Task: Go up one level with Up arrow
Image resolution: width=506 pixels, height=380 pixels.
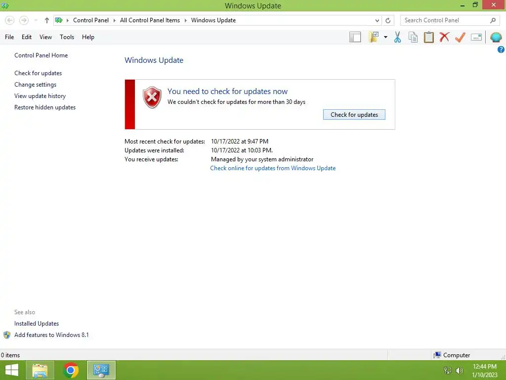Action: click(47, 20)
